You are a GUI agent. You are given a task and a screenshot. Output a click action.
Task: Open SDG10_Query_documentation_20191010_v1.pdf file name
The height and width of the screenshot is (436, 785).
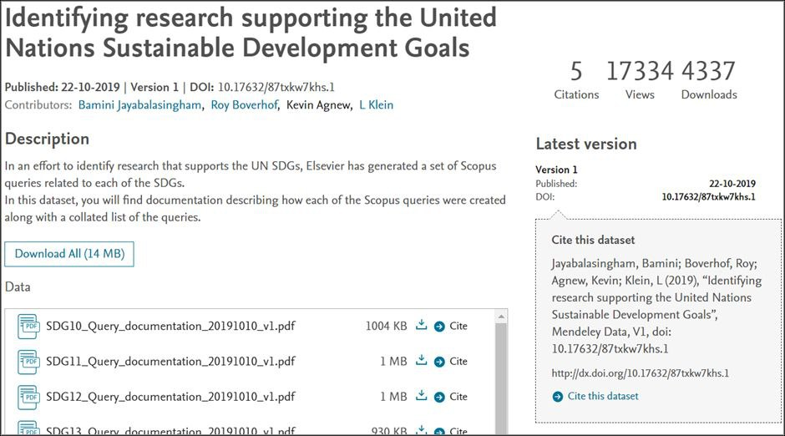pos(170,326)
